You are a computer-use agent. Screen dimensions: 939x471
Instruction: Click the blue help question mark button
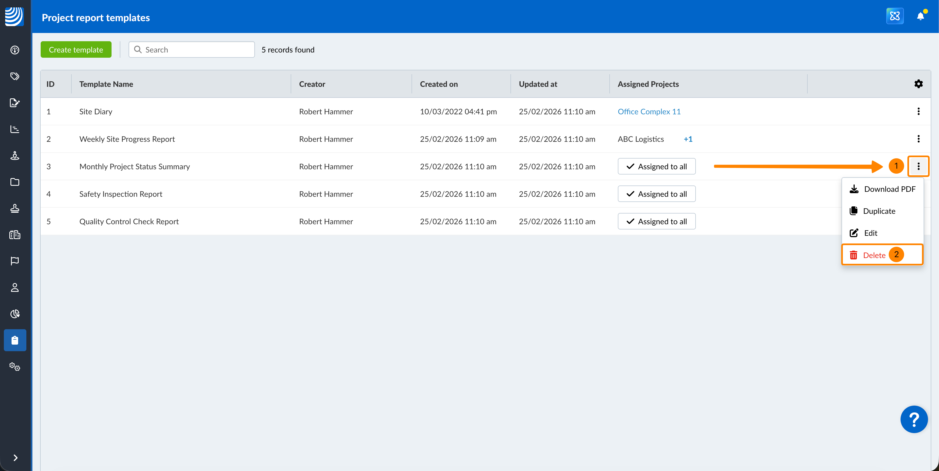[914, 419]
